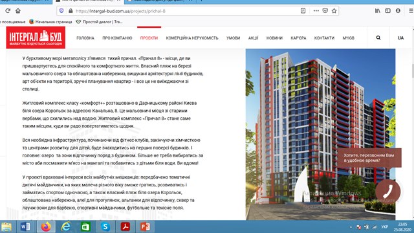The height and width of the screenshot is (233, 414).
Task: Open the ПРО КОМПАНІЮ menu item
Action: point(117,38)
